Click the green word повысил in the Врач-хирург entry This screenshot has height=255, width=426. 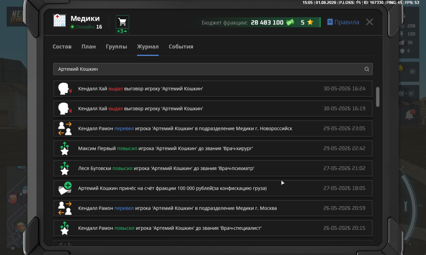coord(127,148)
